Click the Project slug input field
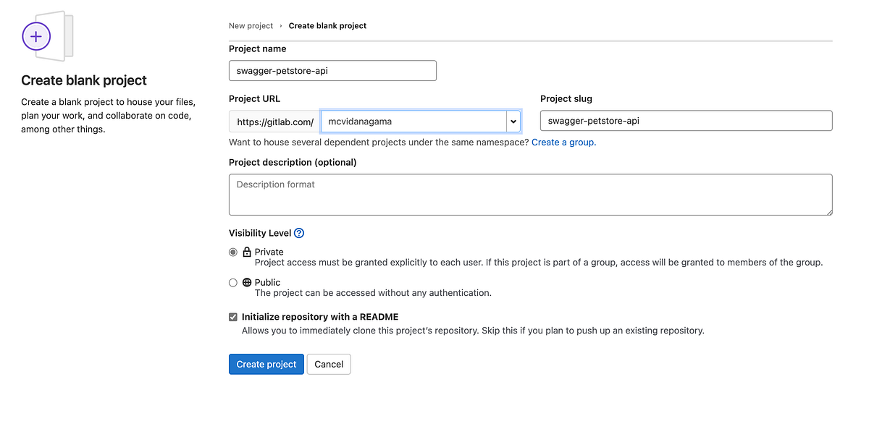This screenshot has width=869, height=429. click(x=685, y=120)
